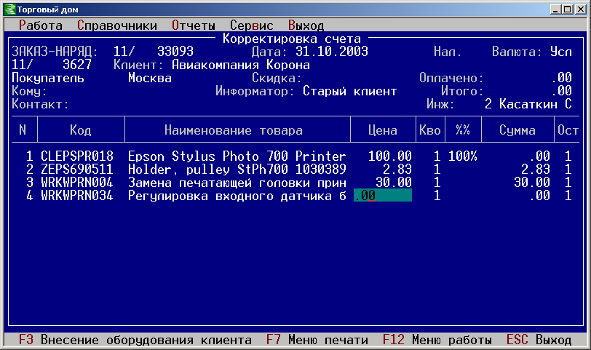
Task: Click price 2.83 in the Цена column
Action: (397, 169)
